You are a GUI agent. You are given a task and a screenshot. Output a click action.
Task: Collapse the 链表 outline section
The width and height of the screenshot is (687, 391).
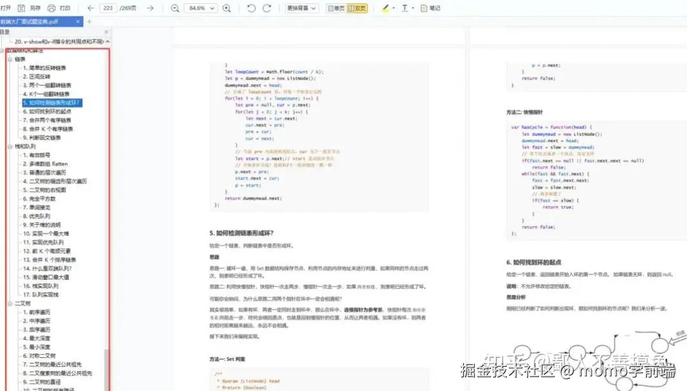[x=10, y=59]
